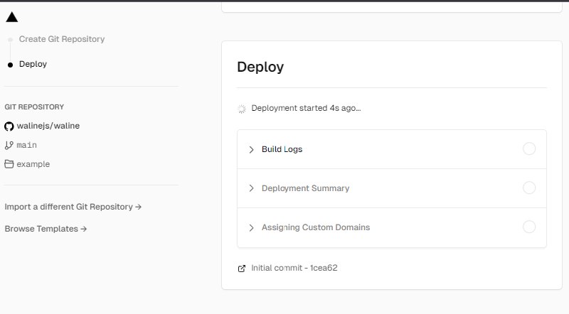Expand the Deployment Summary section chevron
569x314 pixels.
251,189
